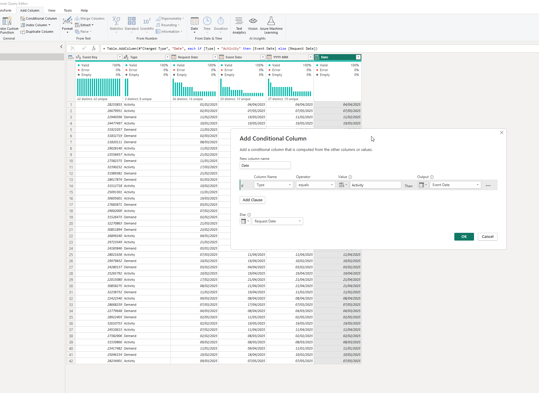The height and width of the screenshot is (393, 539).
Task: Click the Time clock icon in ribbon
Action: pyautogui.click(x=207, y=21)
